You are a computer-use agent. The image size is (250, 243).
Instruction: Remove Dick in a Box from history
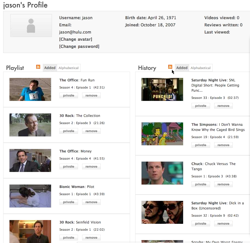(x=223, y=224)
